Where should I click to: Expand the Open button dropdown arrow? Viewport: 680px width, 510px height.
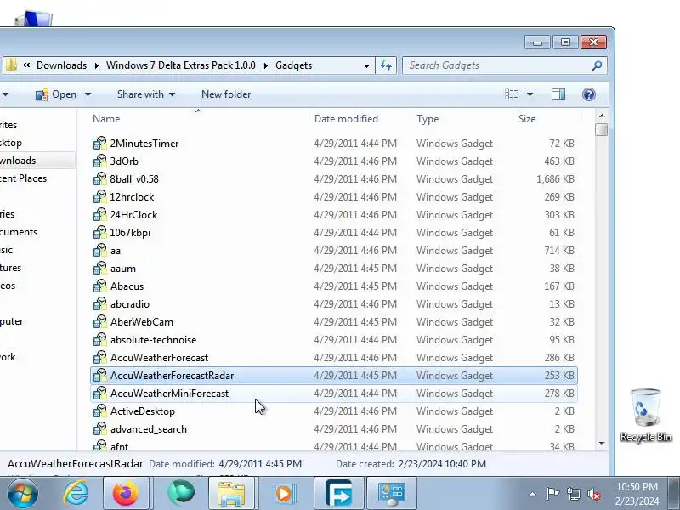(x=88, y=94)
